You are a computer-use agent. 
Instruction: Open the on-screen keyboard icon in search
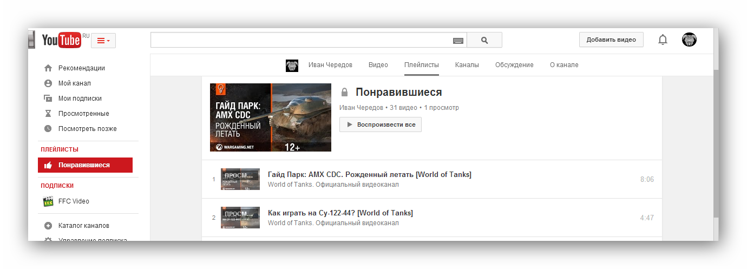coord(458,41)
